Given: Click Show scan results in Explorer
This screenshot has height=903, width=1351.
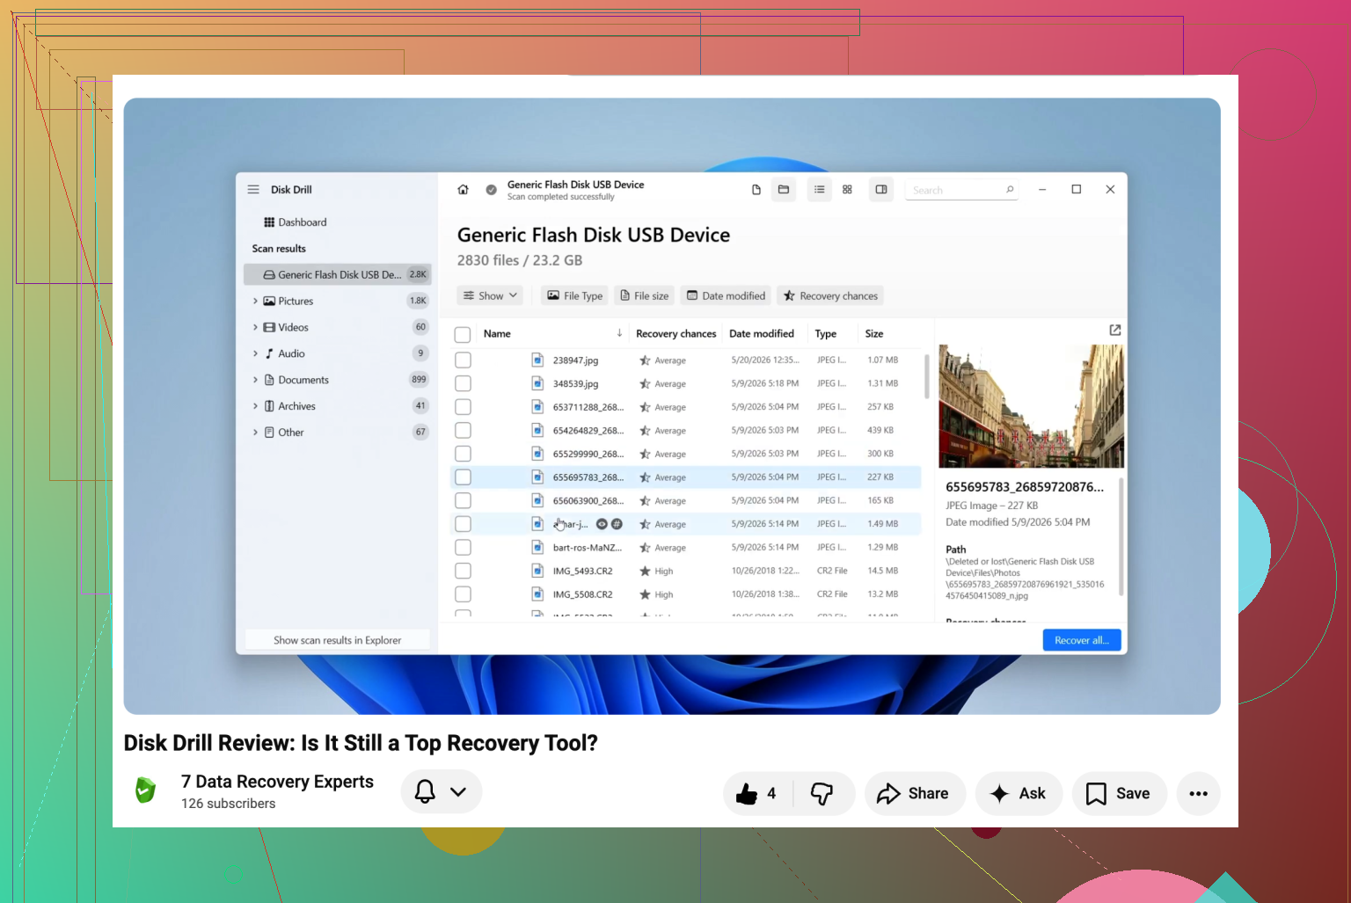Looking at the screenshot, I should tap(338, 640).
